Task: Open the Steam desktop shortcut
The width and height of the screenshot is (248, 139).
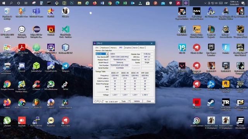Action: [211, 103]
